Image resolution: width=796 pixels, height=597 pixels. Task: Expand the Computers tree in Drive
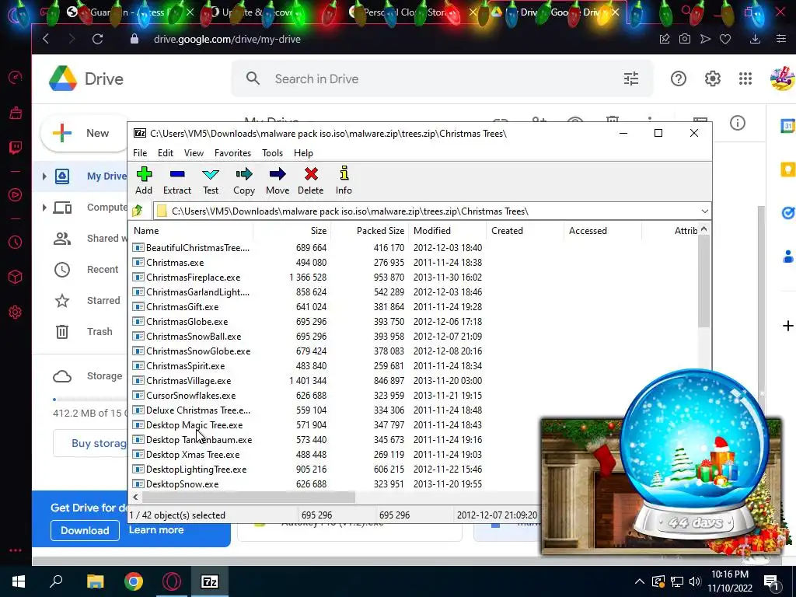point(44,207)
